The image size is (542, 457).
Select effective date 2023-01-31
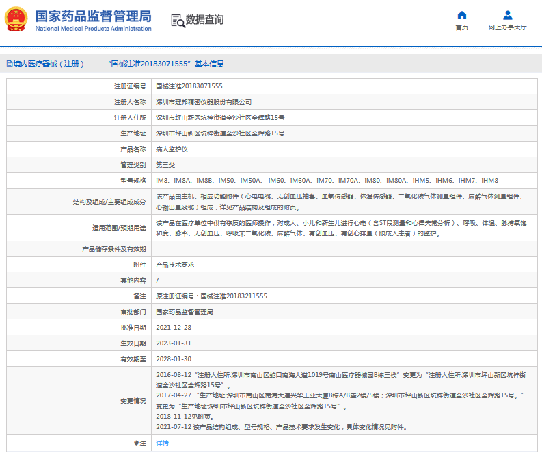pos(174,343)
